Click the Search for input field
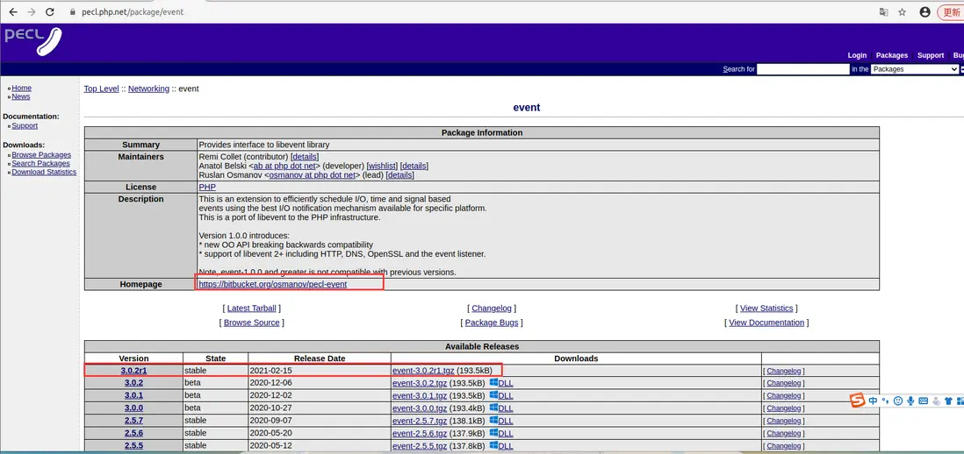964x454 pixels. [803, 69]
